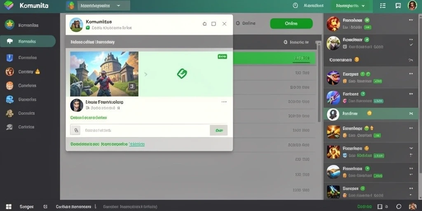Click the small icon right of Songer
The height and width of the screenshot is (211, 422).
(x=45, y=207)
